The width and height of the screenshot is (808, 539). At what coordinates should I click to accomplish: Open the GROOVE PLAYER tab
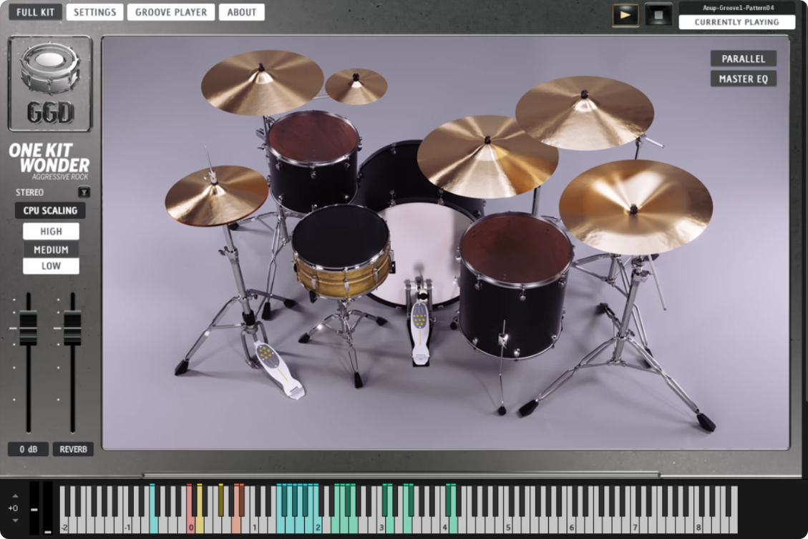[x=170, y=12]
